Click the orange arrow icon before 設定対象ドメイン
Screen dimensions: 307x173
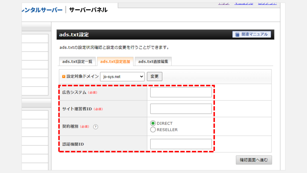coord(64,77)
